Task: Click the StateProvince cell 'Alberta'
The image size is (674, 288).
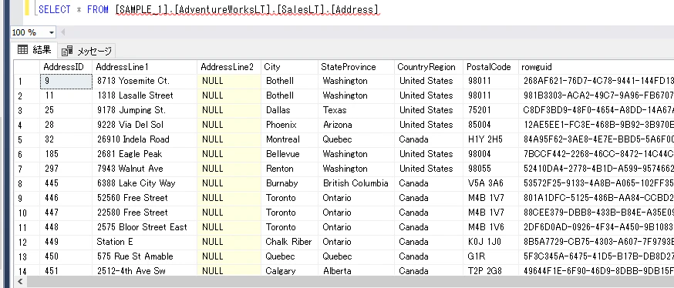Action: click(x=356, y=270)
